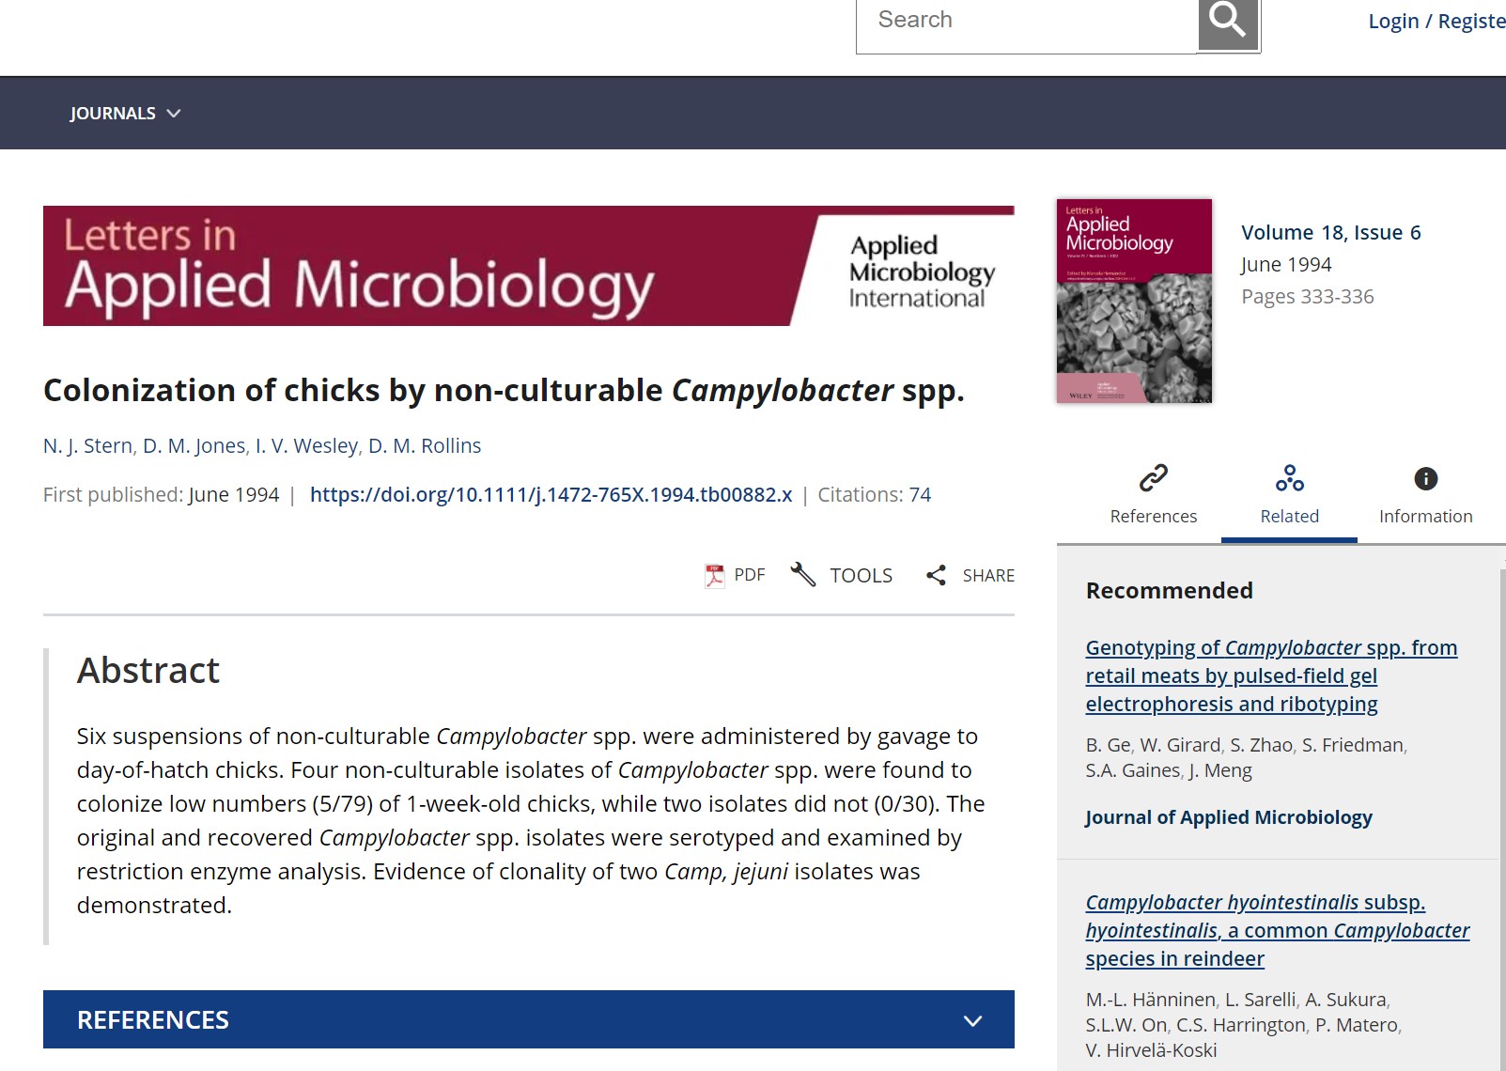Open the Information info icon
The image size is (1506, 1071).
(x=1425, y=479)
